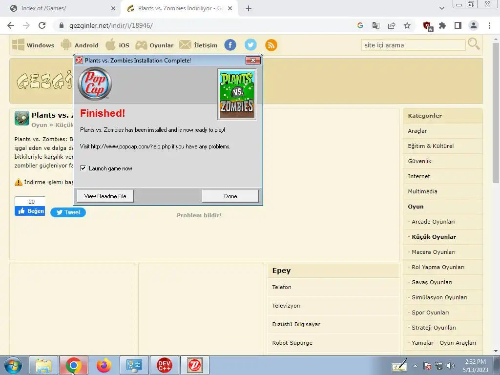Screen dimensions: 500x375
Task: Close the Index of /Games/ tab
Action: click(x=113, y=8)
